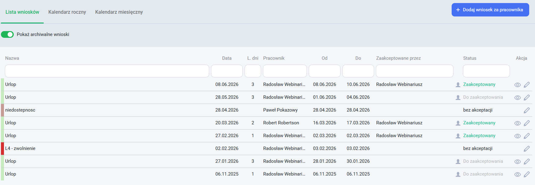View the Urlop request dated 27.01.2026
The height and width of the screenshot is (185, 535).
[517, 162]
